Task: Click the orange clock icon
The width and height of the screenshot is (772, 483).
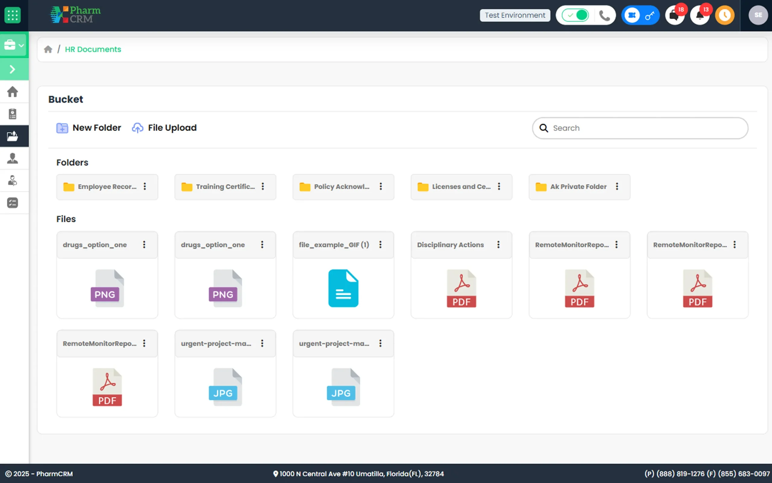Action: coord(725,15)
